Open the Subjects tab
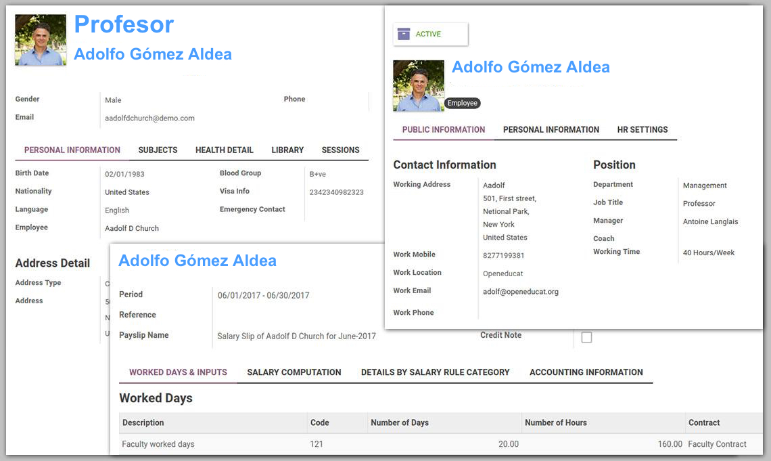The height and width of the screenshot is (461, 771). coord(158,150)
